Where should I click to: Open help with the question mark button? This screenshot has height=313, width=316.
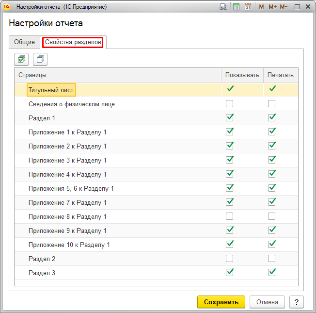(x=296, y=302)
